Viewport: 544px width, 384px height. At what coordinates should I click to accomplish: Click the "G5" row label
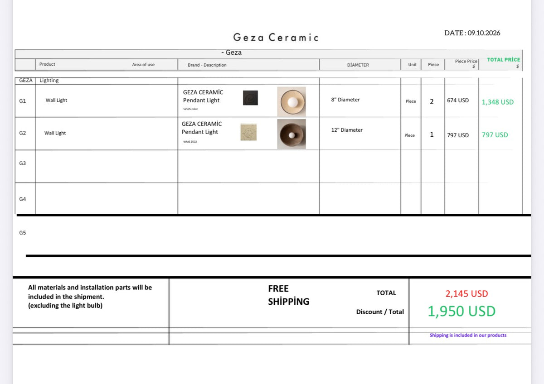[23, 233]
